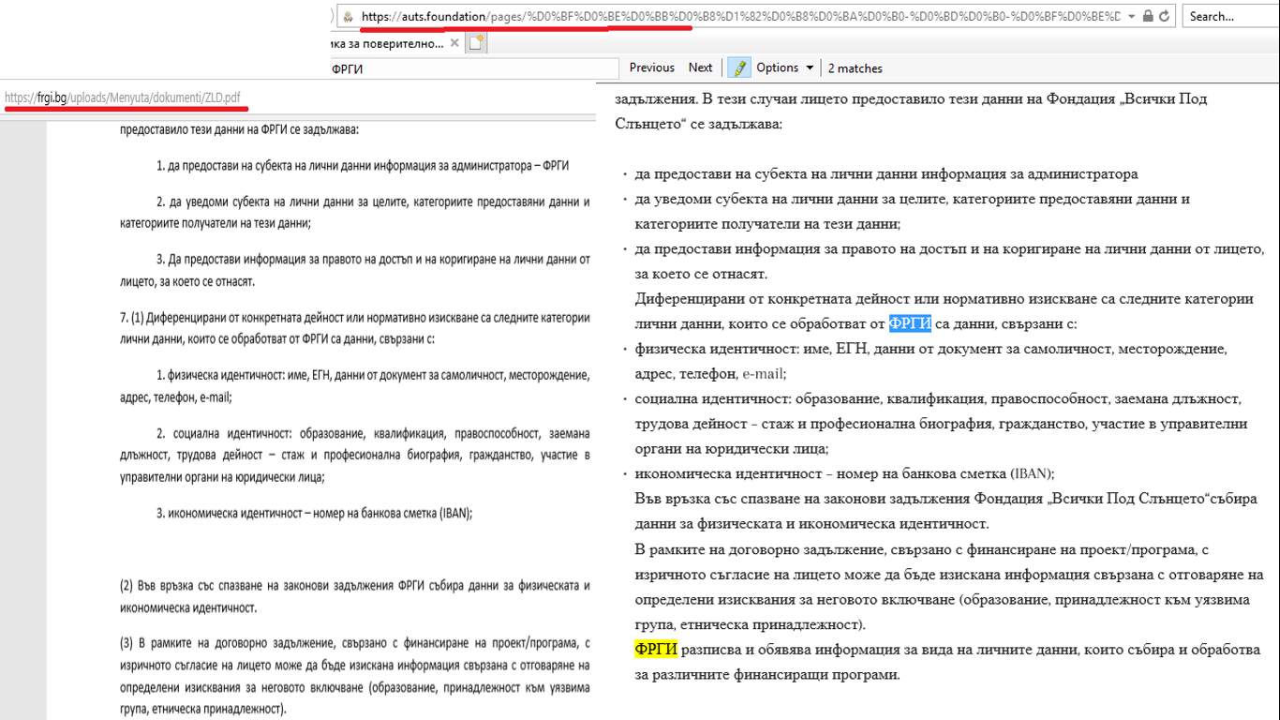The width and height of the screenshot is (1280, 720).
Task: Click right page bullet 'да предостави информация за правото на достъп'
Action: coord(949,262)
